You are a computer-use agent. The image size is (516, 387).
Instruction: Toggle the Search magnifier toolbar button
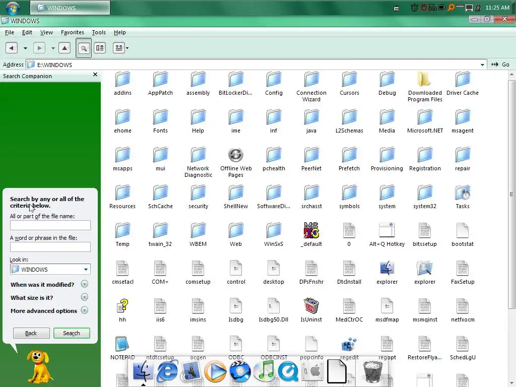coord(84,48)
